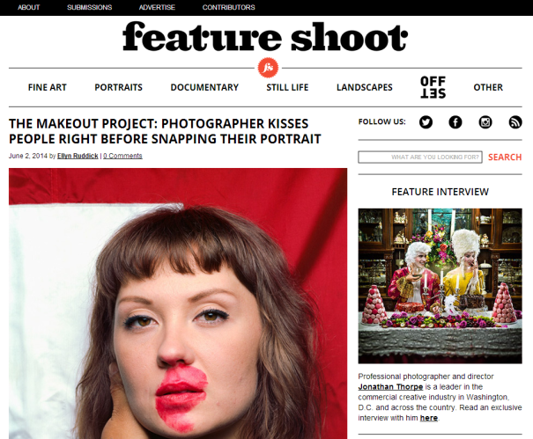Open the Feature Interview thumbnail image
This screenshot has height=439, width=533.
click(x=440, y=286)
